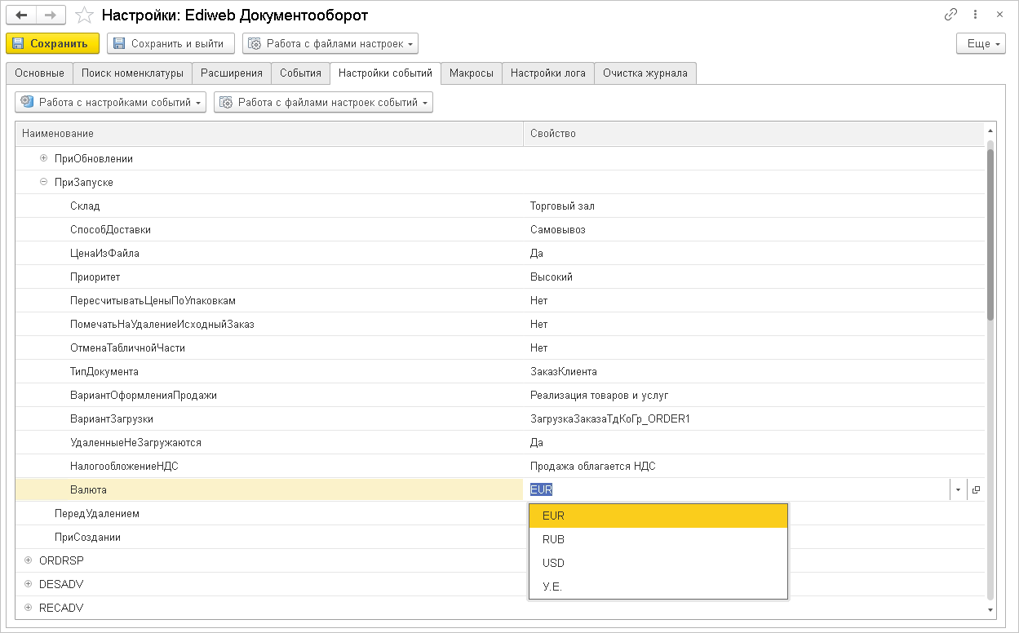Click open-form icon in Валюта field

[x=976, y=490]
